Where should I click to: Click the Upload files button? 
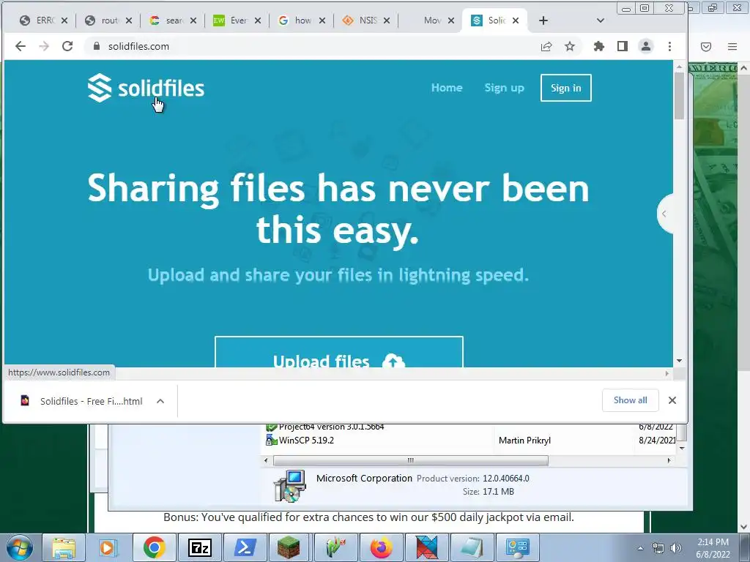click(338, 352)
